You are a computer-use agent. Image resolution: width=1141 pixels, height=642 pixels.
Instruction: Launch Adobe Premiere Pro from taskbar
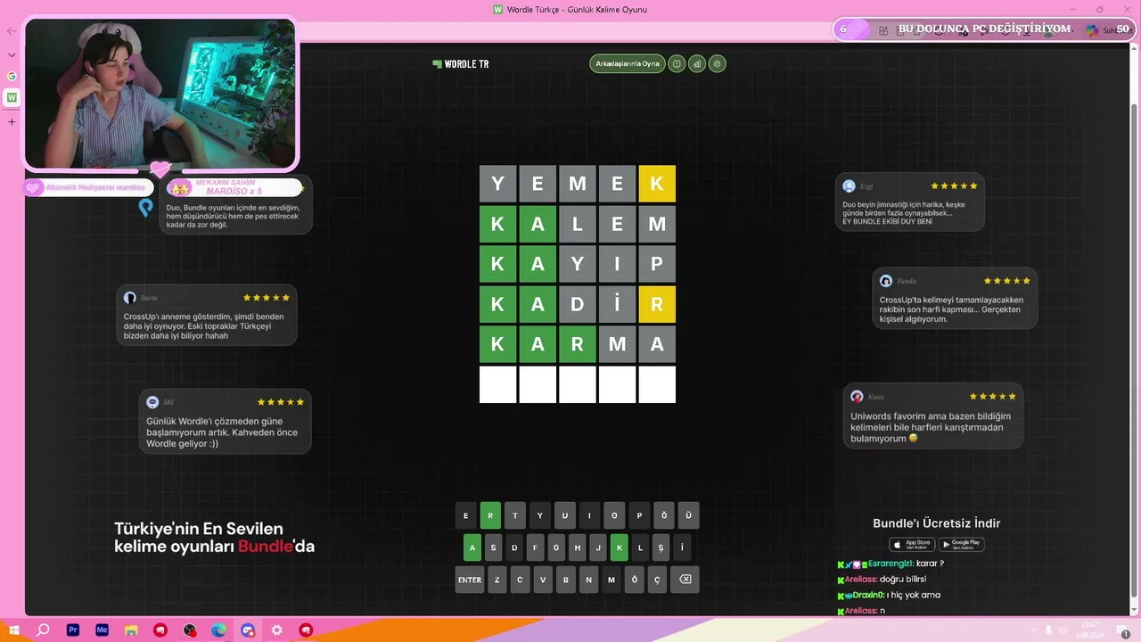pos(73,630)
